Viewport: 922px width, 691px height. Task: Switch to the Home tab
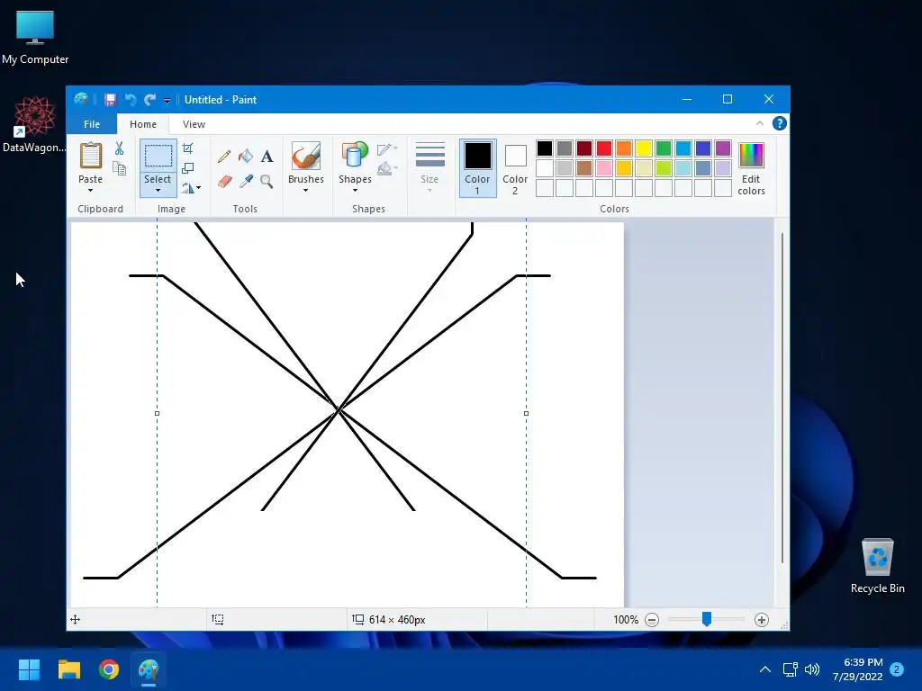(x=143, y=124)
